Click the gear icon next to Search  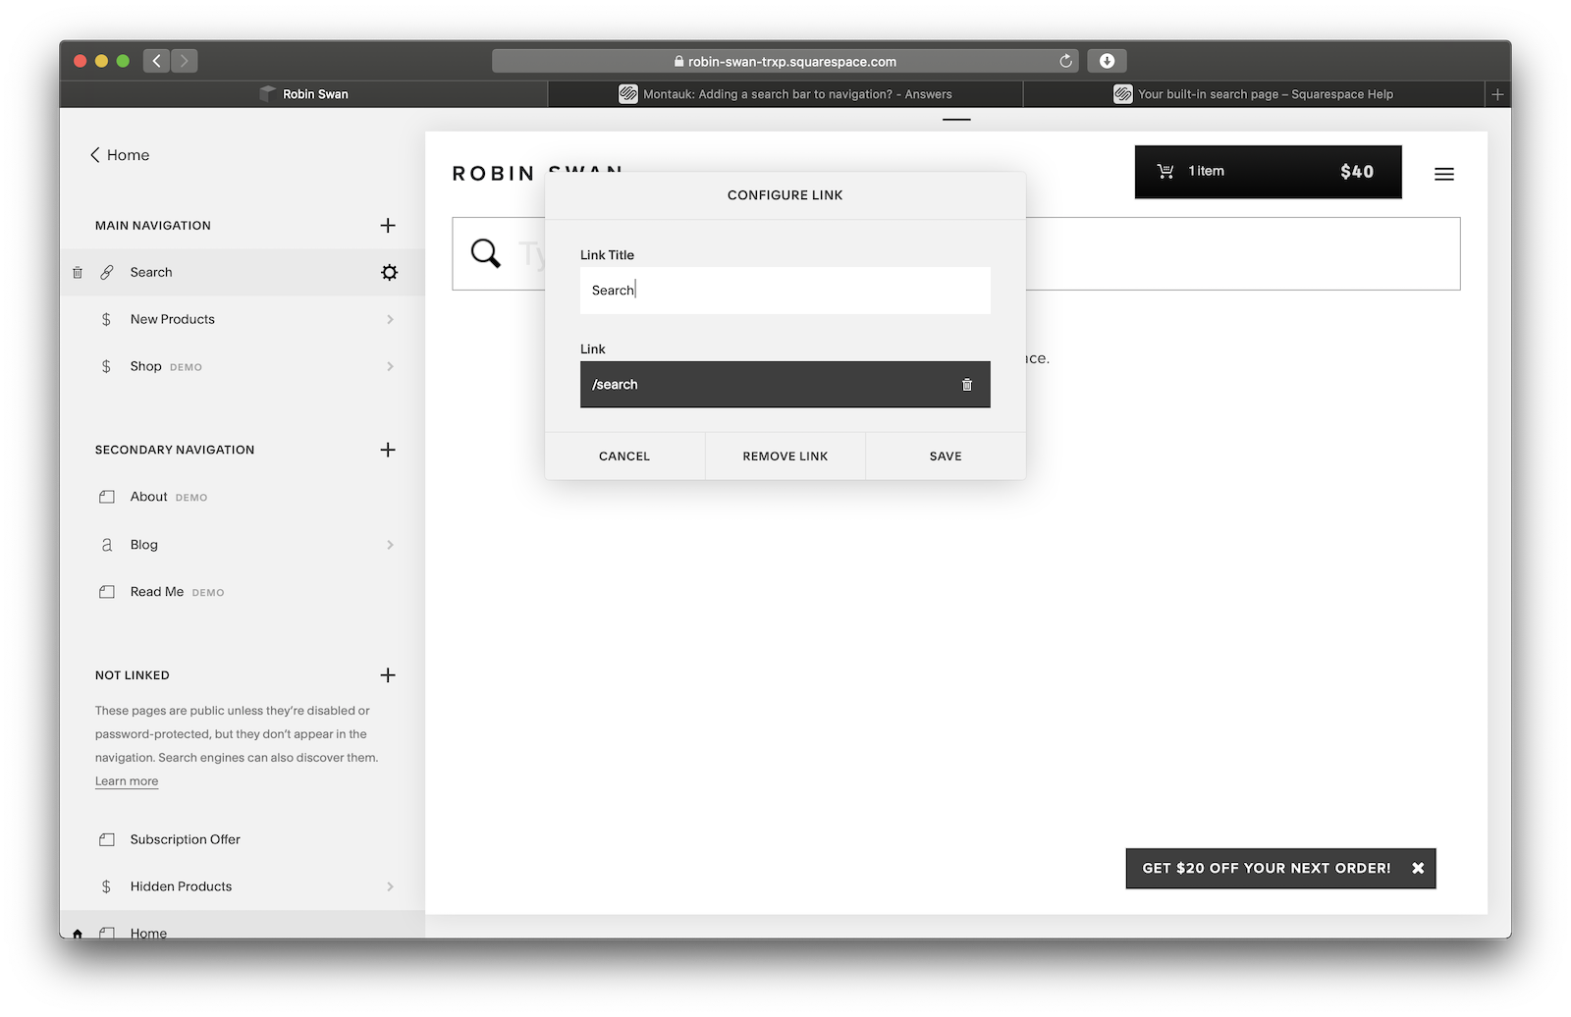pyautogui.click(x=389, y=273)
